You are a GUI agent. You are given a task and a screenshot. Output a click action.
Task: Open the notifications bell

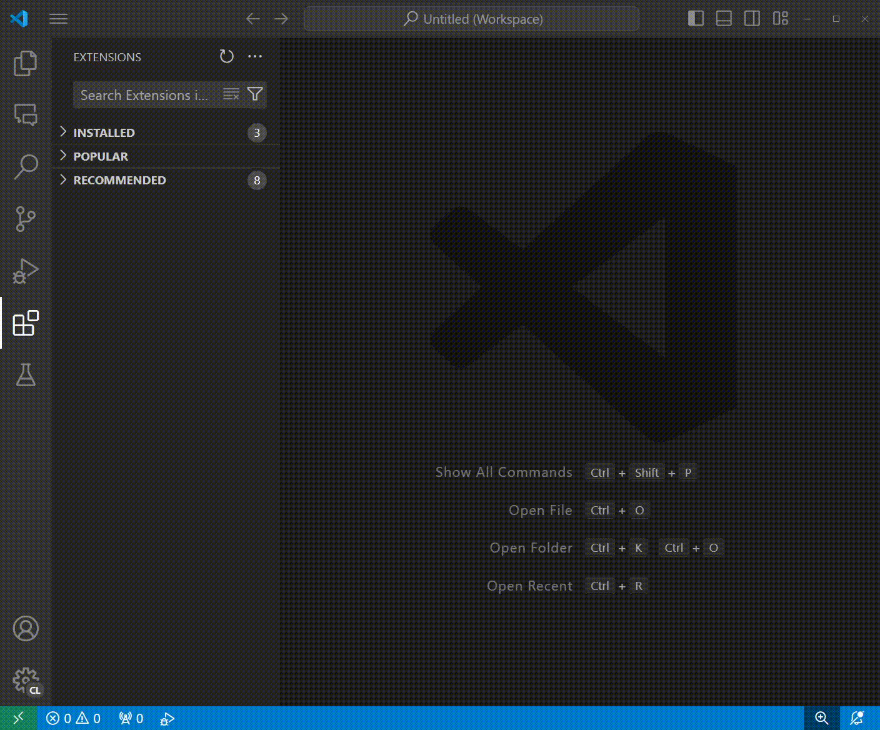857,718
